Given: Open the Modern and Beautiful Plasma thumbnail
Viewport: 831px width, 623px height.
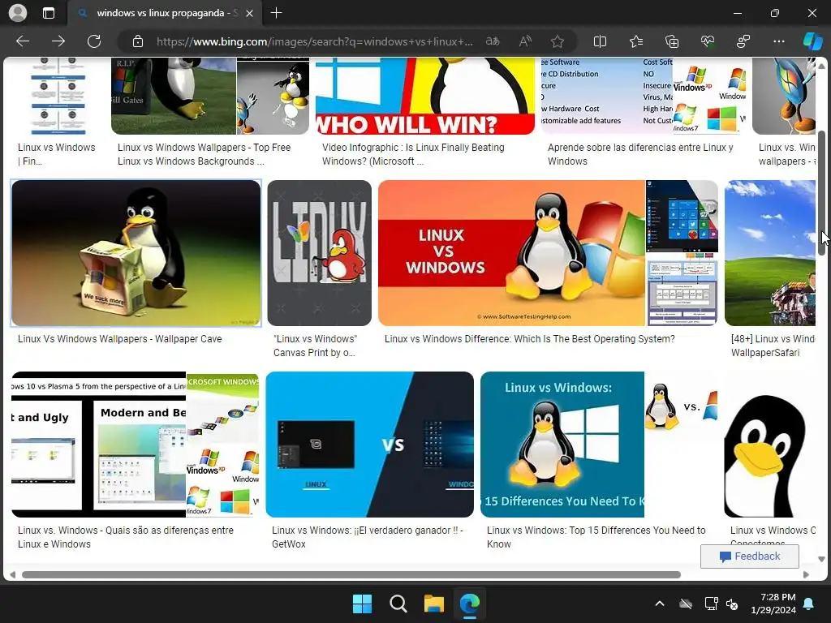Looking at the screenshot, I should click(x=99, y=445).
